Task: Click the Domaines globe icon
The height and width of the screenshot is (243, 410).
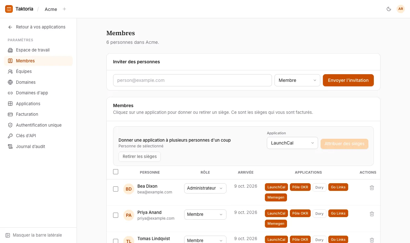Action: tap(10, 82)
